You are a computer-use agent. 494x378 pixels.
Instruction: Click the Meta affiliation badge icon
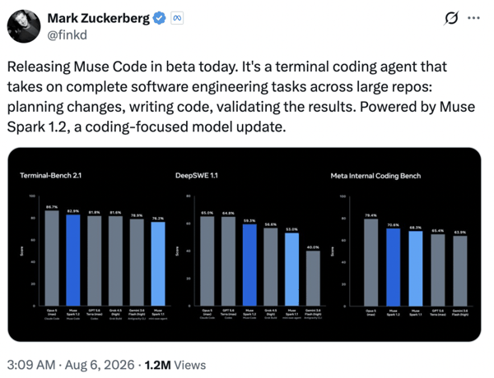tap(177, 18)
